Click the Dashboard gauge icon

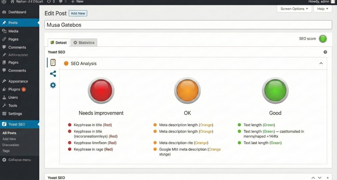point(4,12)
